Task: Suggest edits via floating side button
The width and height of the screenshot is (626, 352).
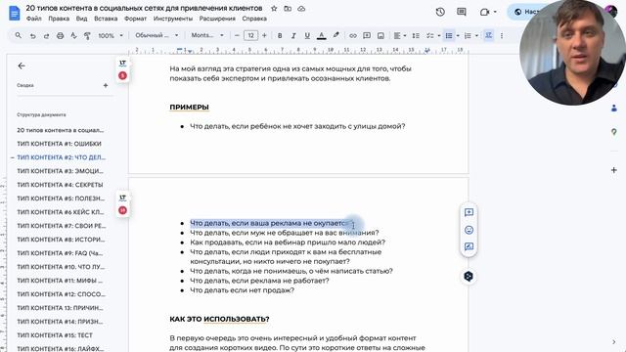Action: coord(469,247)
